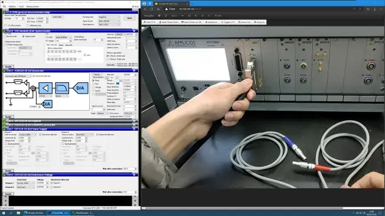Toggle the Differential input checkbox
The image size is (385, 216).
point(28,25)
